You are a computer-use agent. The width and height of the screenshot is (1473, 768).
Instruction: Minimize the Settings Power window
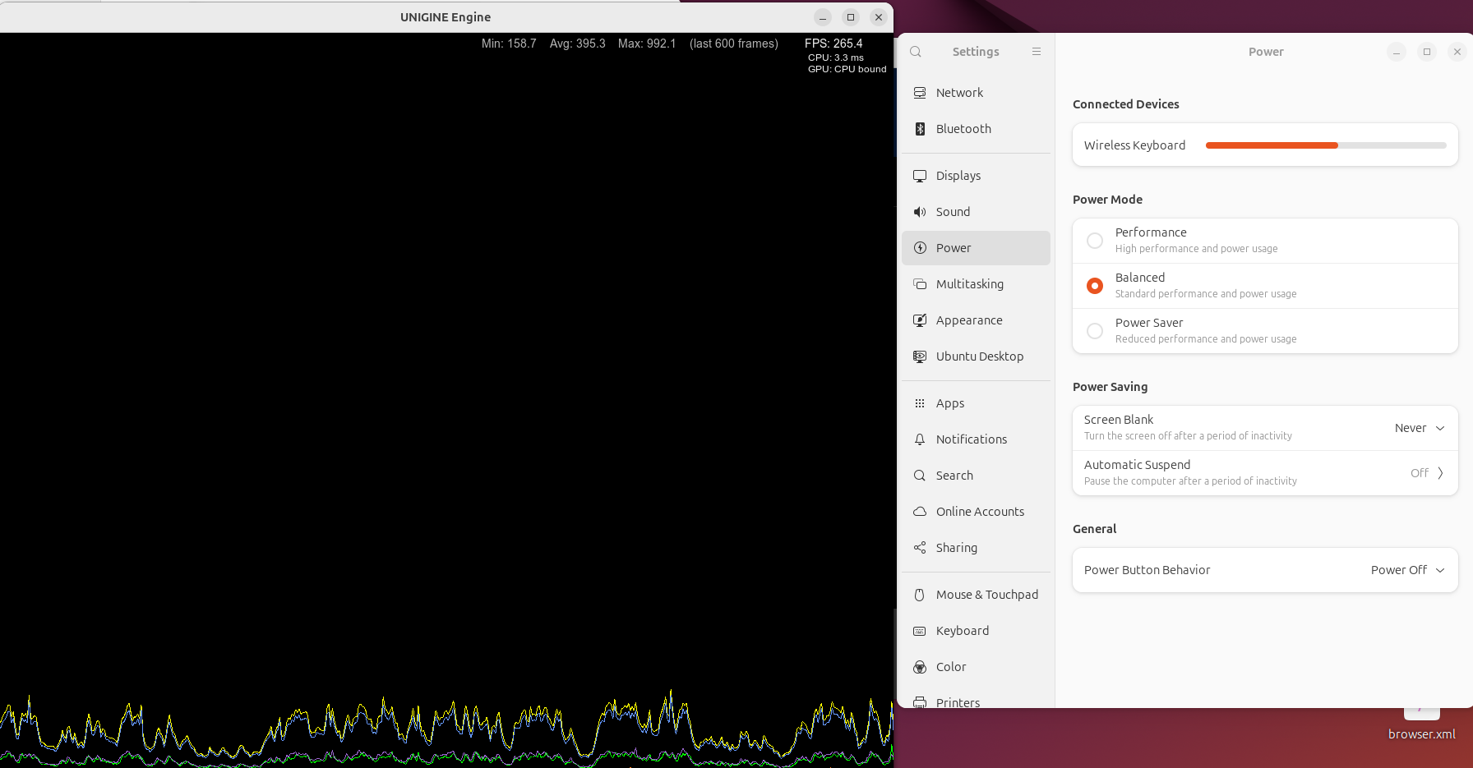(x=1397, y=52)
